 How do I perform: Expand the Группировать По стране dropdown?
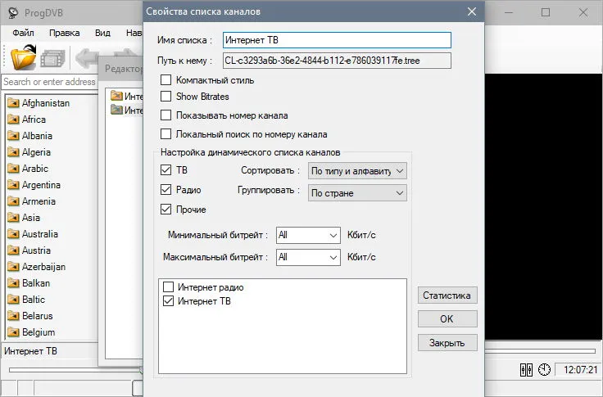357,193
